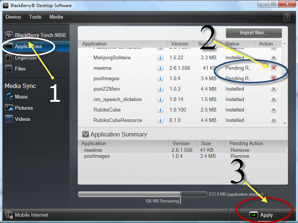The width and height of the screenshot is (298, 223).
Task: Show info for poolImages app
Action: (160, 78)
